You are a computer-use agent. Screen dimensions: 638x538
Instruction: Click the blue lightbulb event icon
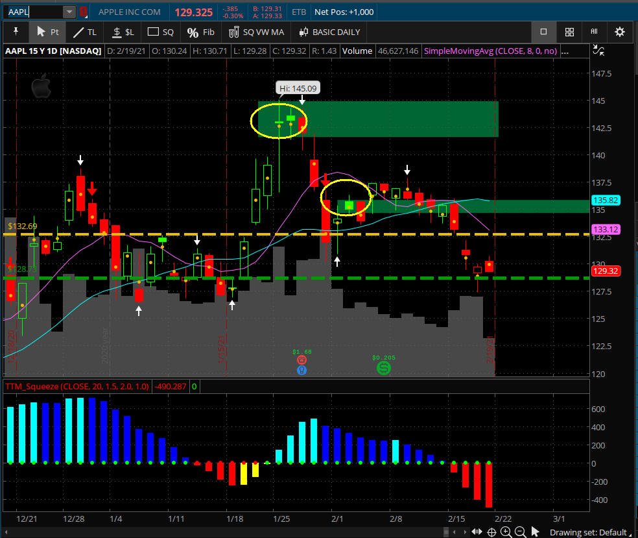click(301, 370)
